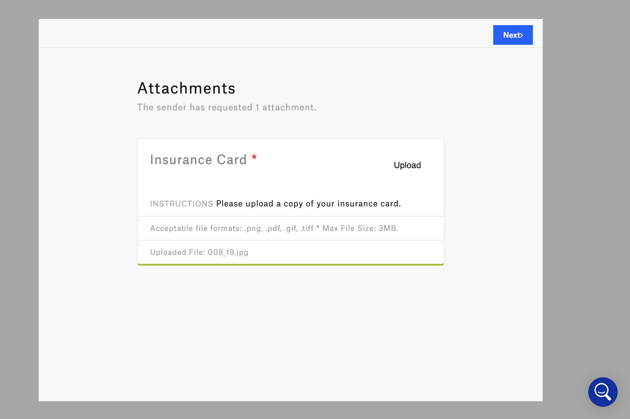This screenshot has height=419, width=630.
Task: Click 'Uploaded File: 008_19.jpg' text
Action: pos(199,252)
